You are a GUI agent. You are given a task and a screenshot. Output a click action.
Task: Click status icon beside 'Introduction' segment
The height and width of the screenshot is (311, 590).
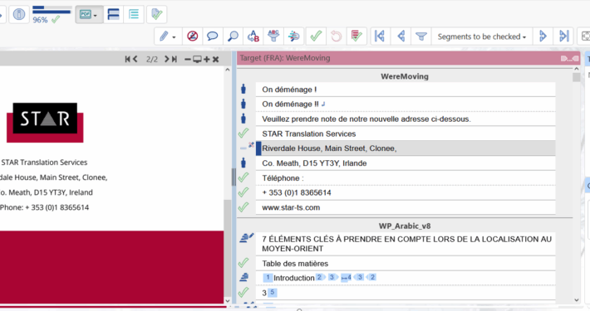[244, 278]
